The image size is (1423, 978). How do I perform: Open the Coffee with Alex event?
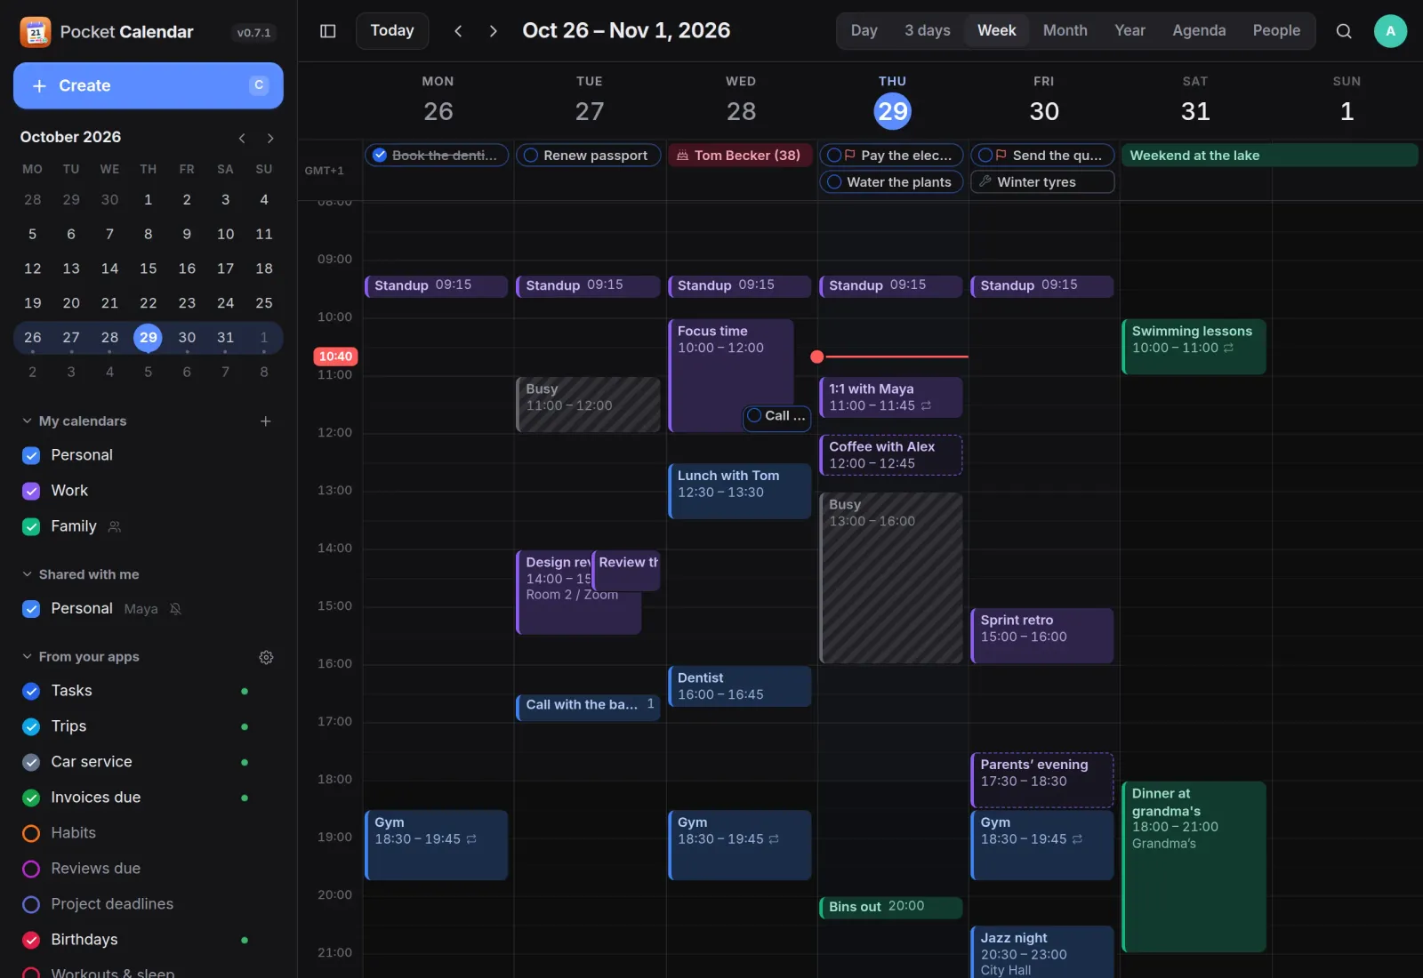point(890,455)
